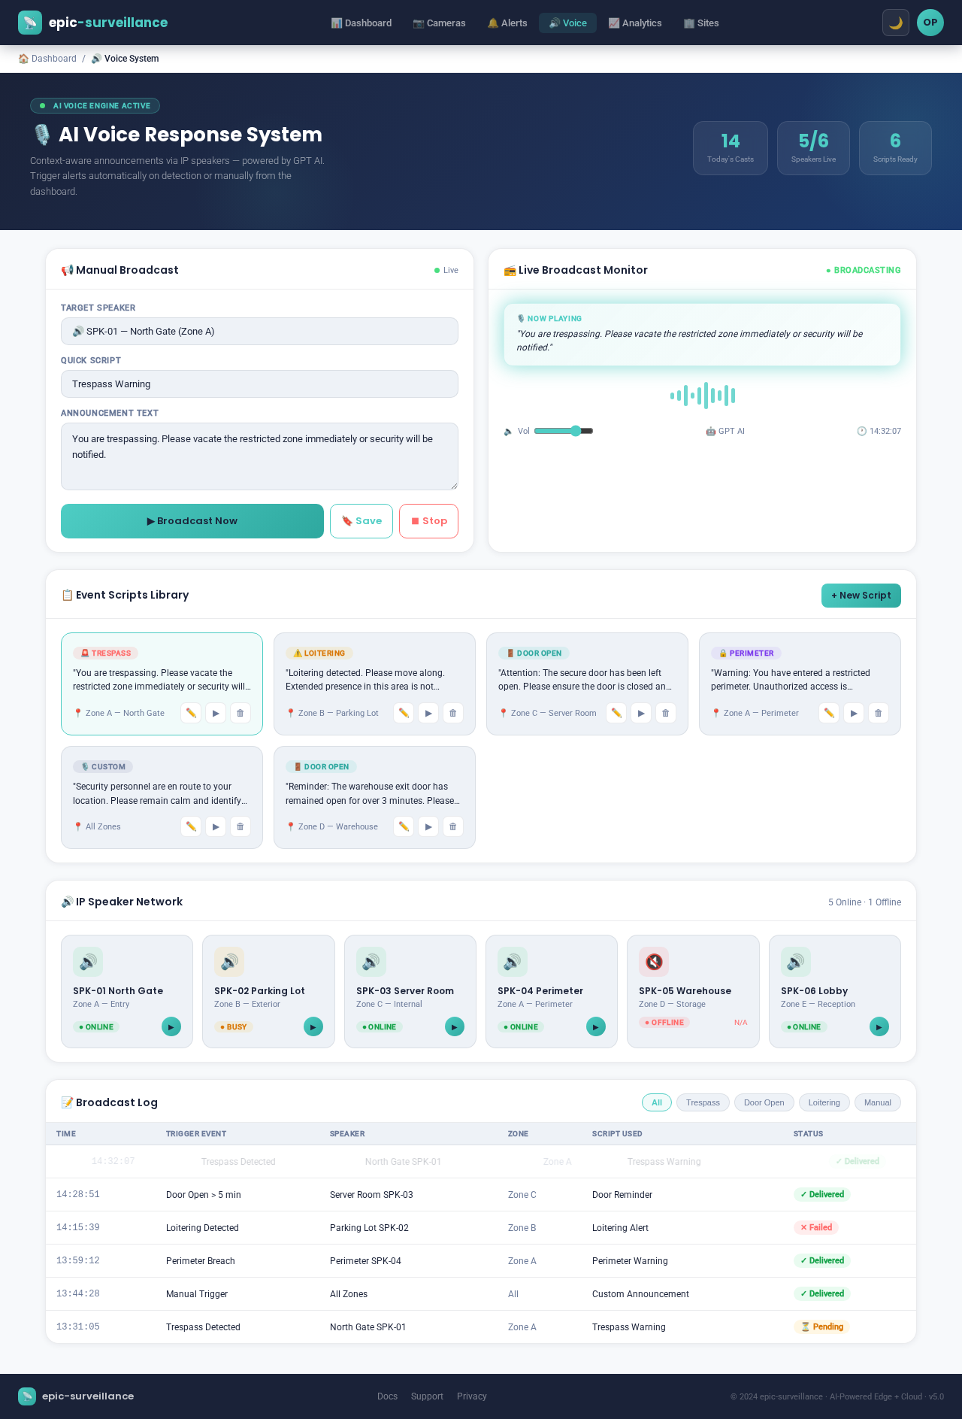This screenshot has width=962, height=1419.
Task: Create a New Script
Action: point(861,596)
